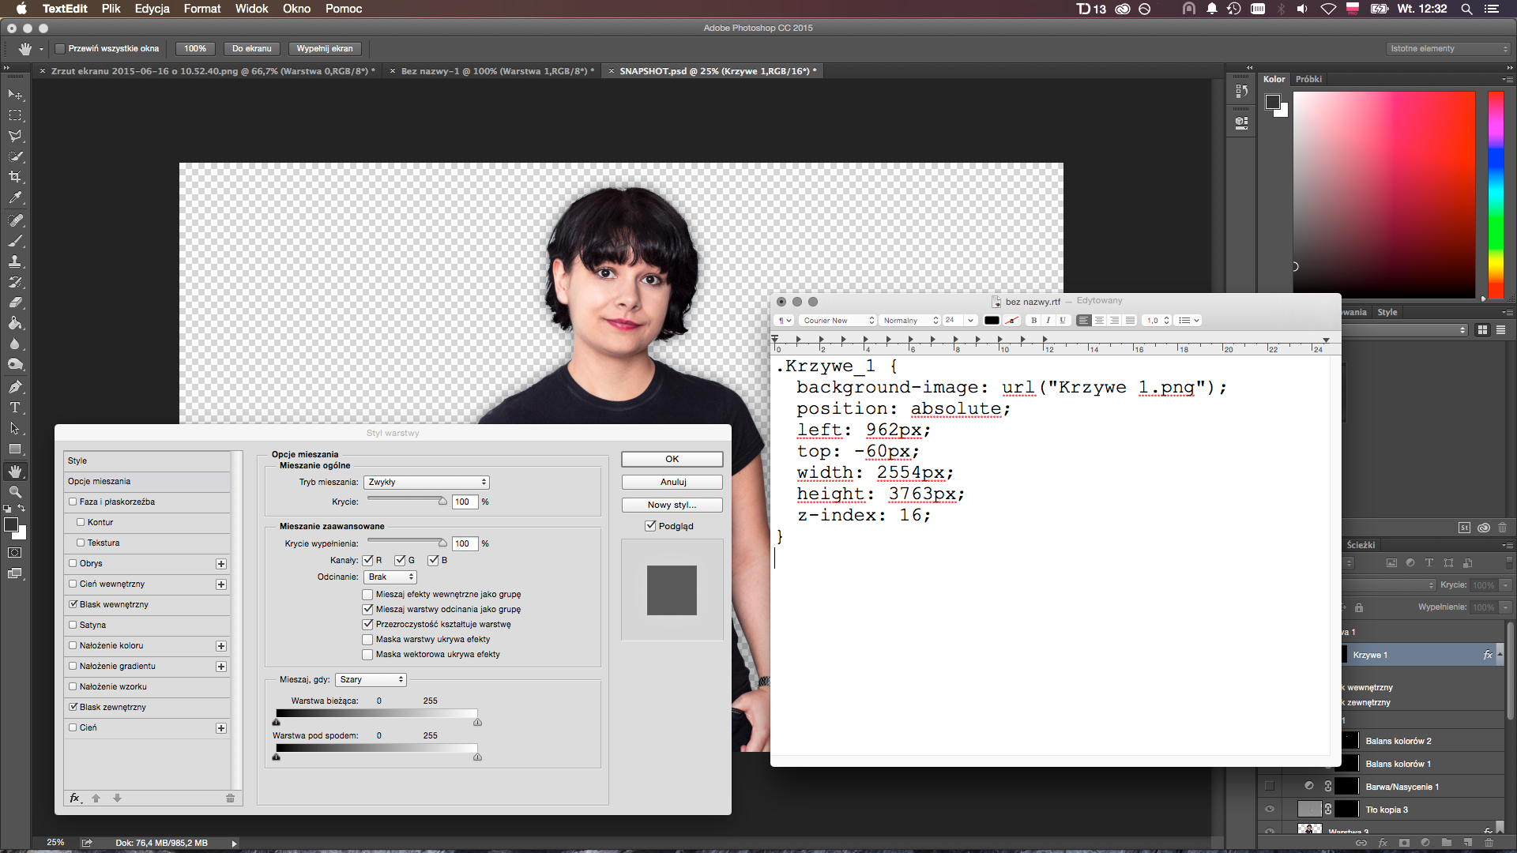Disable Blask wewnętrzny checkbox

pyautogui.click(x=73, y=604)
